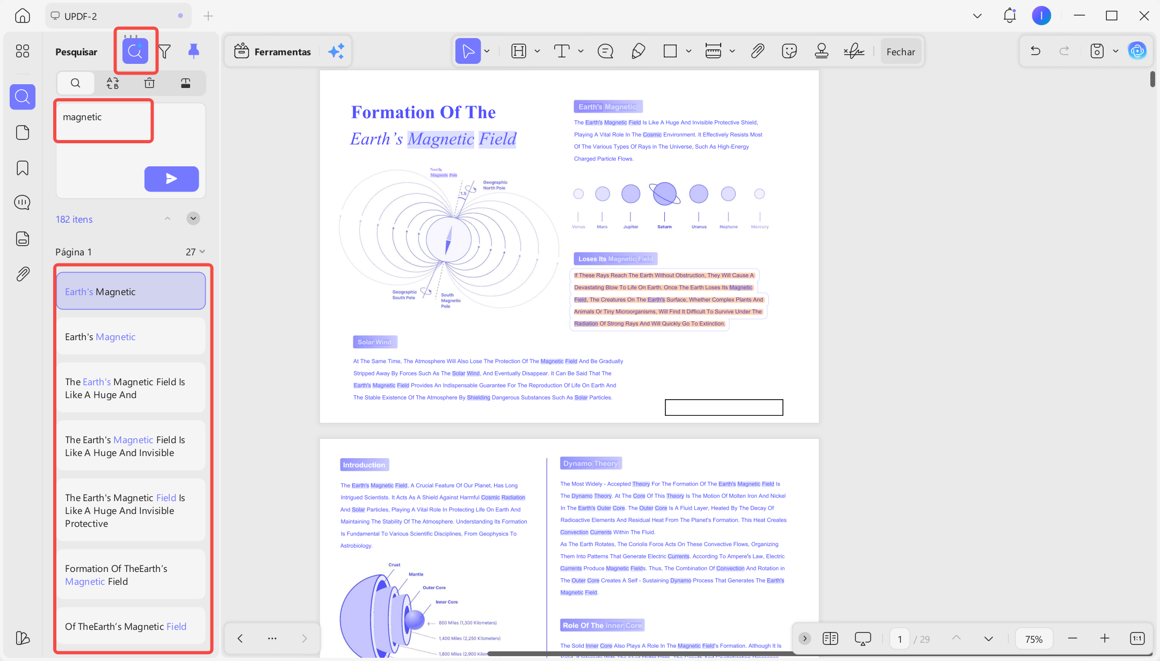Open the user account avatar

[1041, 16]
